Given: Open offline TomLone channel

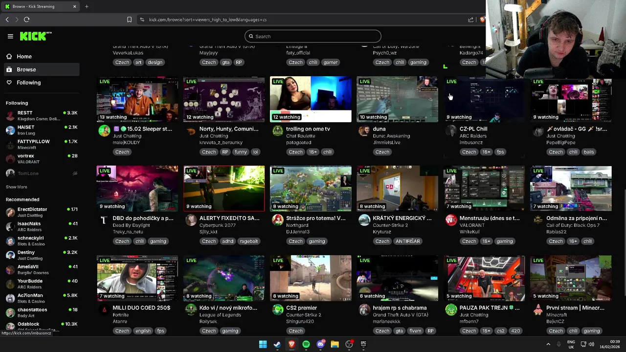Looking at the screenshot, I should pyautogui.click(x=41, y=173).
